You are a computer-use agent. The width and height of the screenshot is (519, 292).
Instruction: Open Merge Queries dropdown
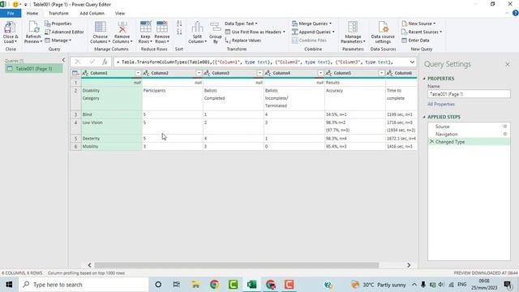click(311, 24)
